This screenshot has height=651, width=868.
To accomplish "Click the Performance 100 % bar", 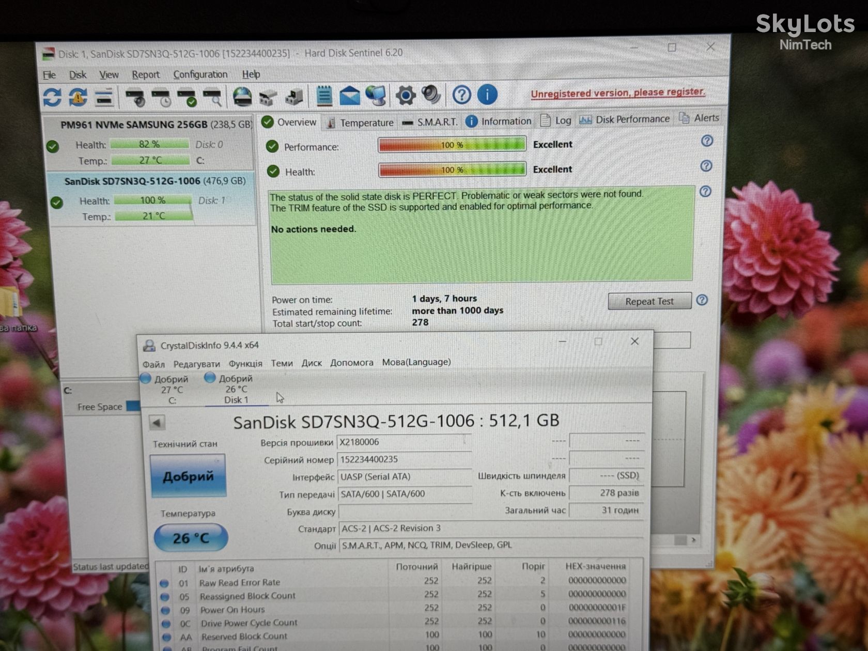I will tap(452, 145).
